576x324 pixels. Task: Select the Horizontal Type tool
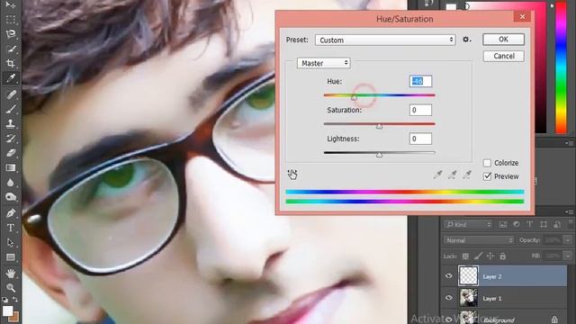11,228
